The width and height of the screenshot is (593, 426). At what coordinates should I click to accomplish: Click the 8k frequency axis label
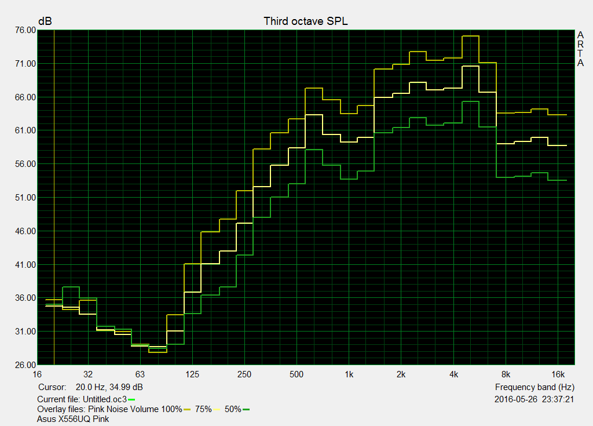click(506, 374)
